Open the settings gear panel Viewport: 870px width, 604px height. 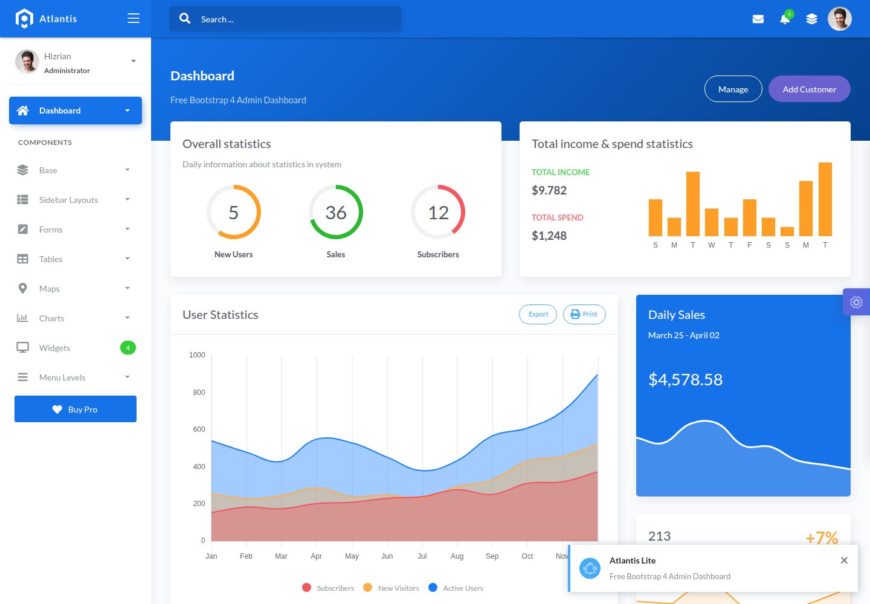pos(856,302)
